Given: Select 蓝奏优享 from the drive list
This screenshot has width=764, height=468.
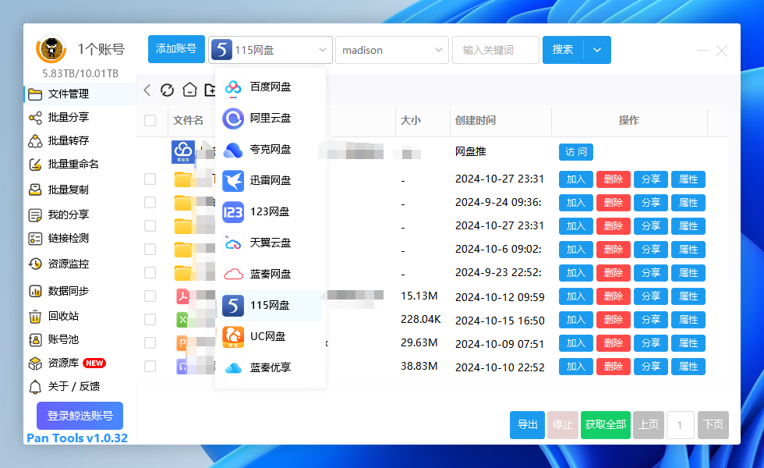Looking at the screenshot, I should click(271, 368).
